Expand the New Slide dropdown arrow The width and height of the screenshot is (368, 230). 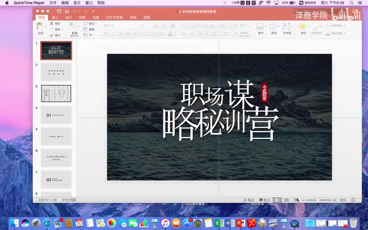point(80,26)
